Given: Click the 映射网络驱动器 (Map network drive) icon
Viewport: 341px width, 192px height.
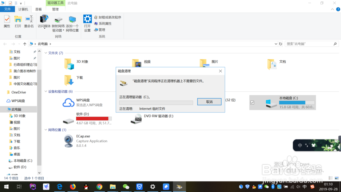Looking at the screenshot, I should coord(58,24).
